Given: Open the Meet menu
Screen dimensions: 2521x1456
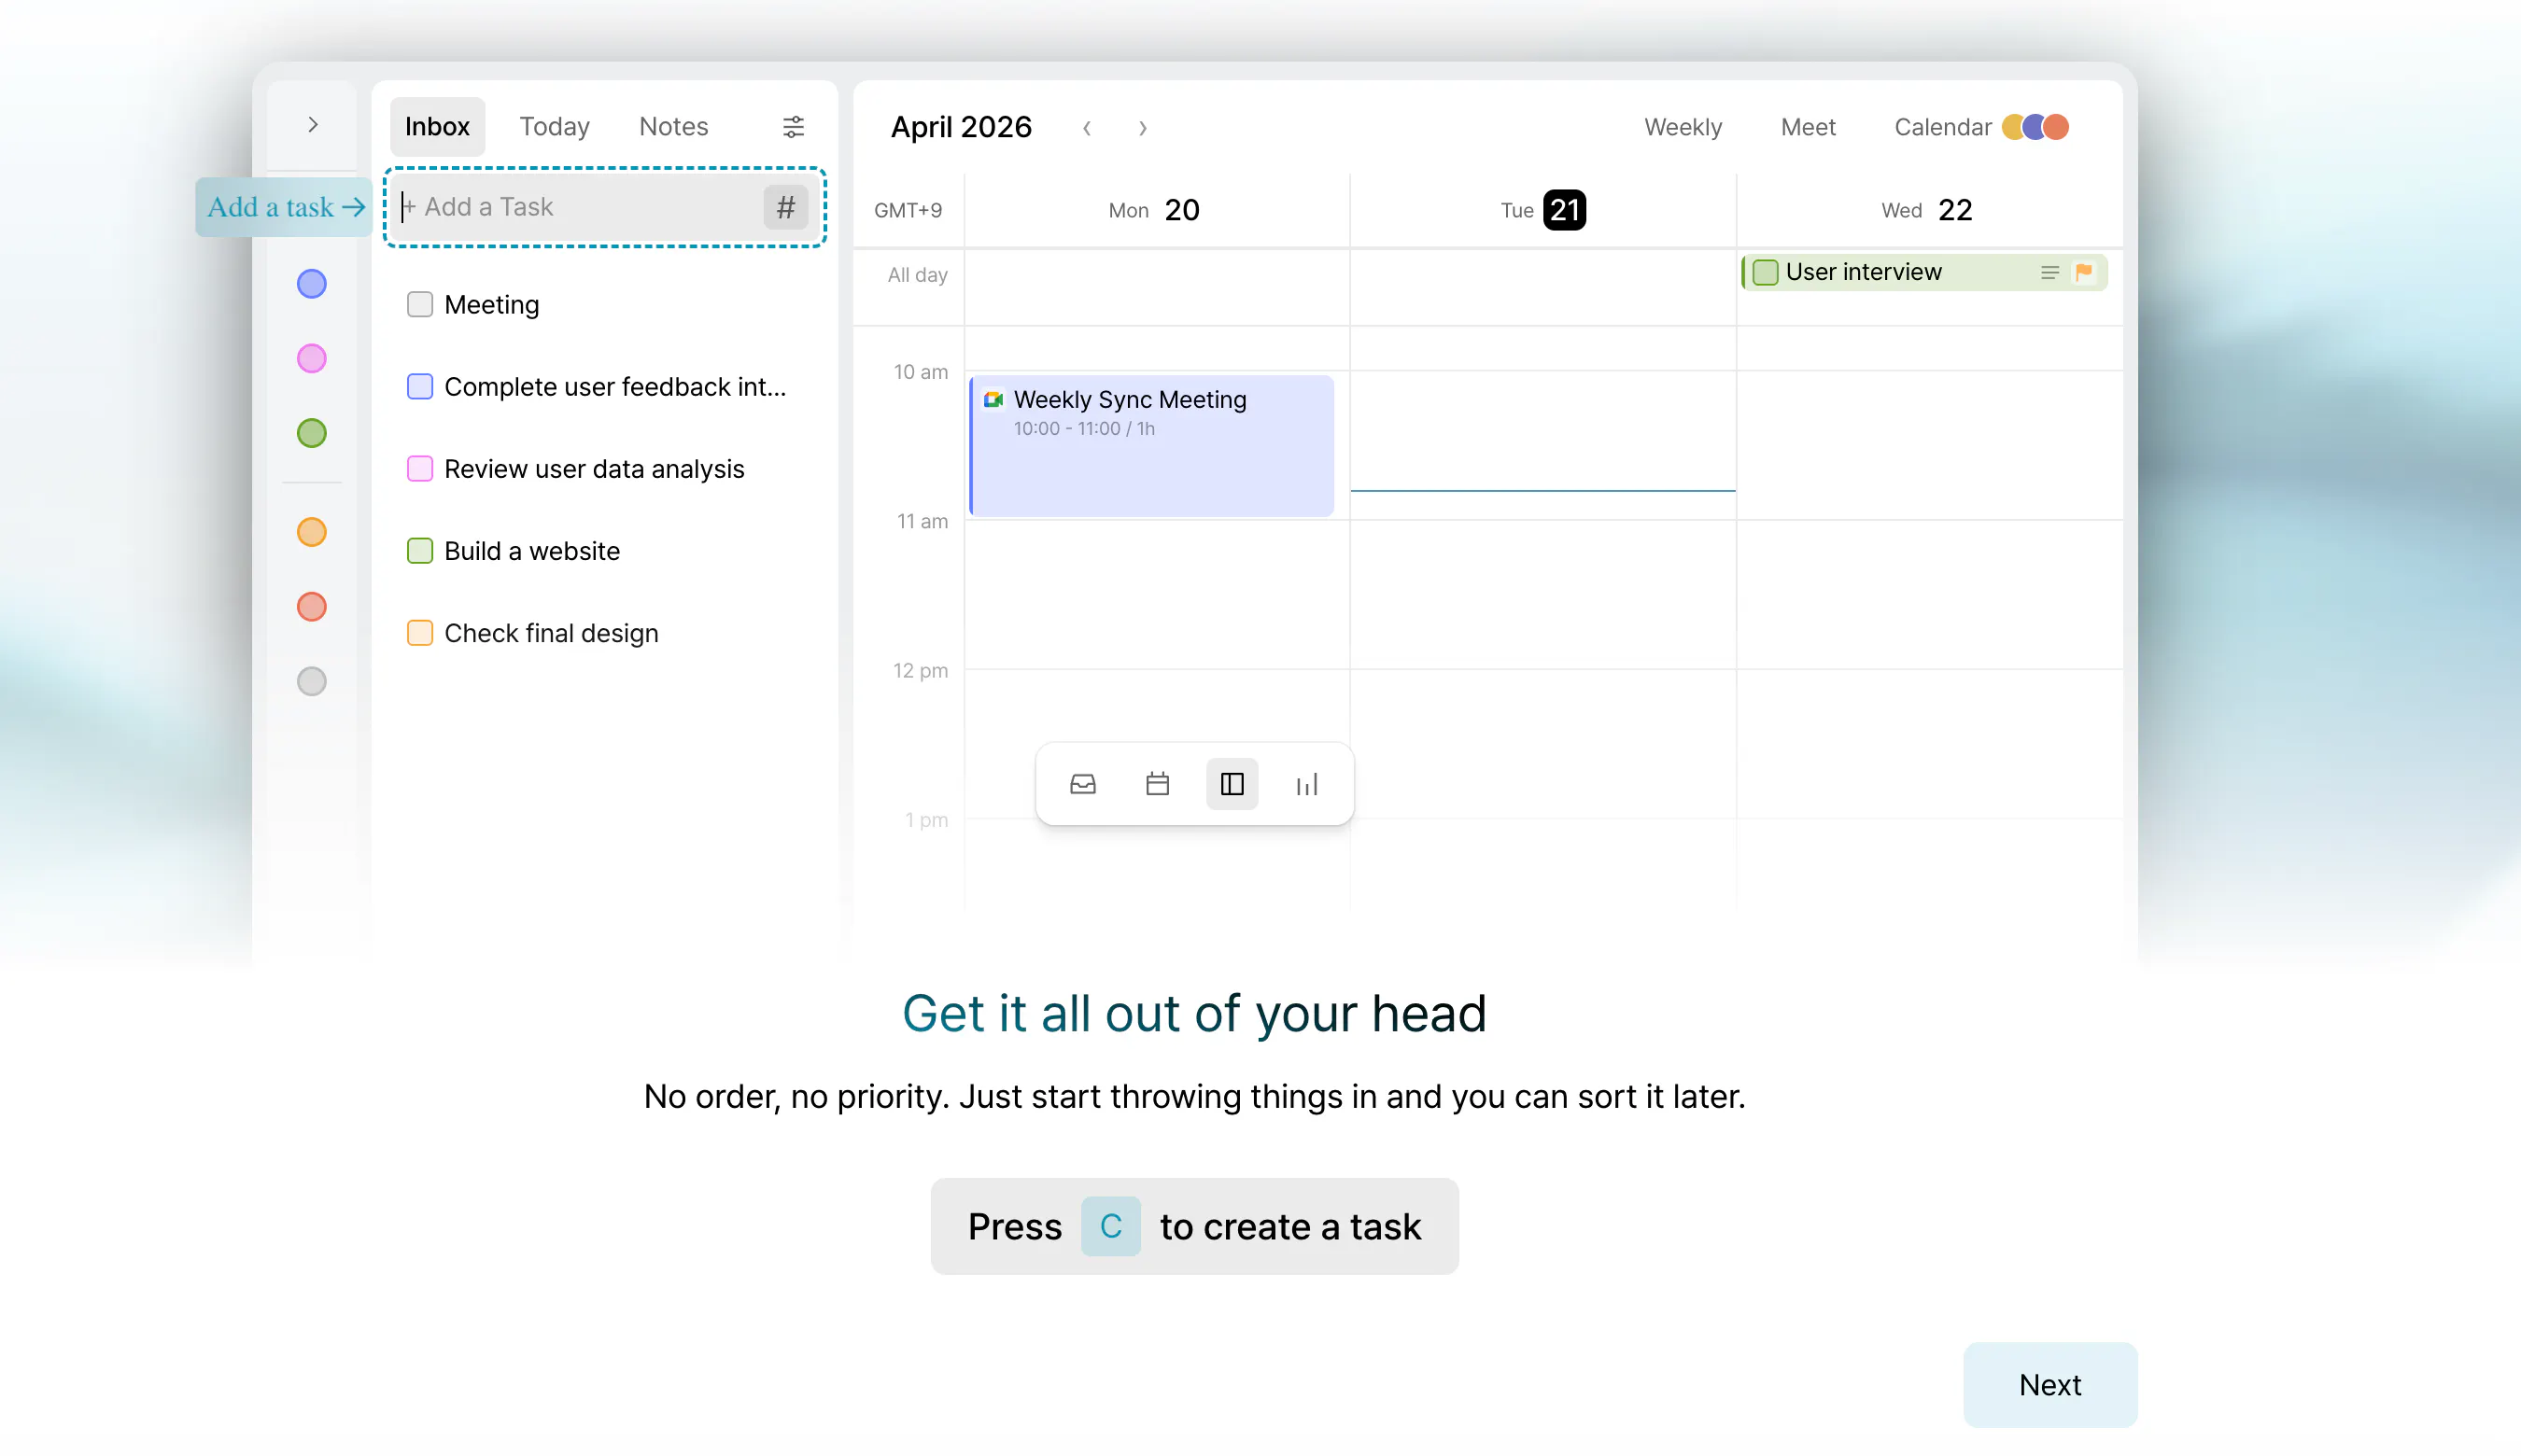Looking at the screenshot, I should coord(1808,127).
